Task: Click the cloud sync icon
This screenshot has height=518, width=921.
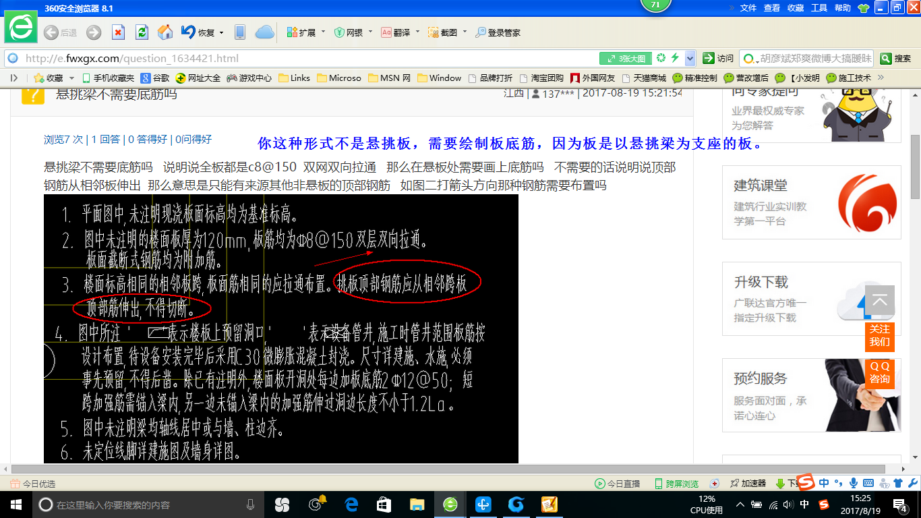Action: point(264,32)
